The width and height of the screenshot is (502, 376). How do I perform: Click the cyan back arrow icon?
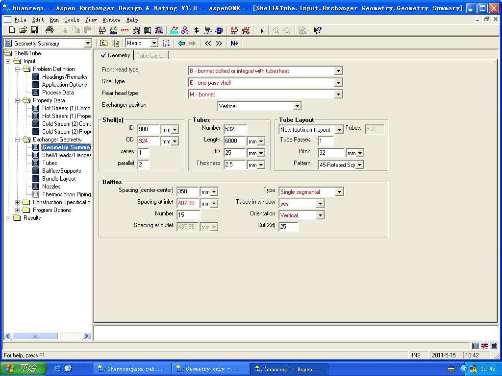(181, 43)
